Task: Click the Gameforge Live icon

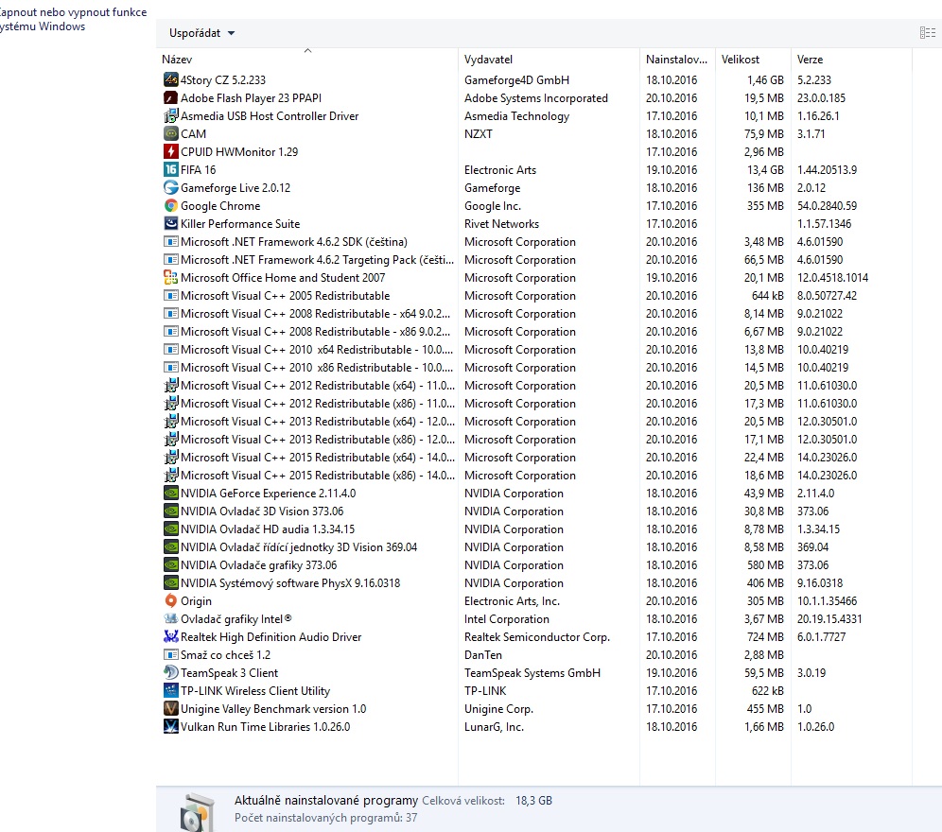Action: pos(170,188)
